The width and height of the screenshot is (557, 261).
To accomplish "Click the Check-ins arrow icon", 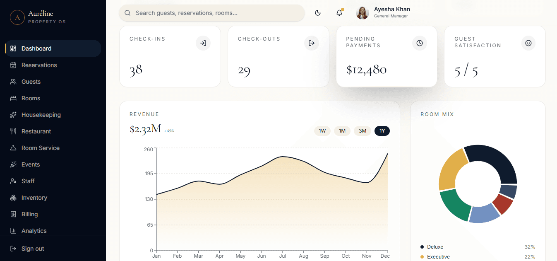I will [203, 43].
